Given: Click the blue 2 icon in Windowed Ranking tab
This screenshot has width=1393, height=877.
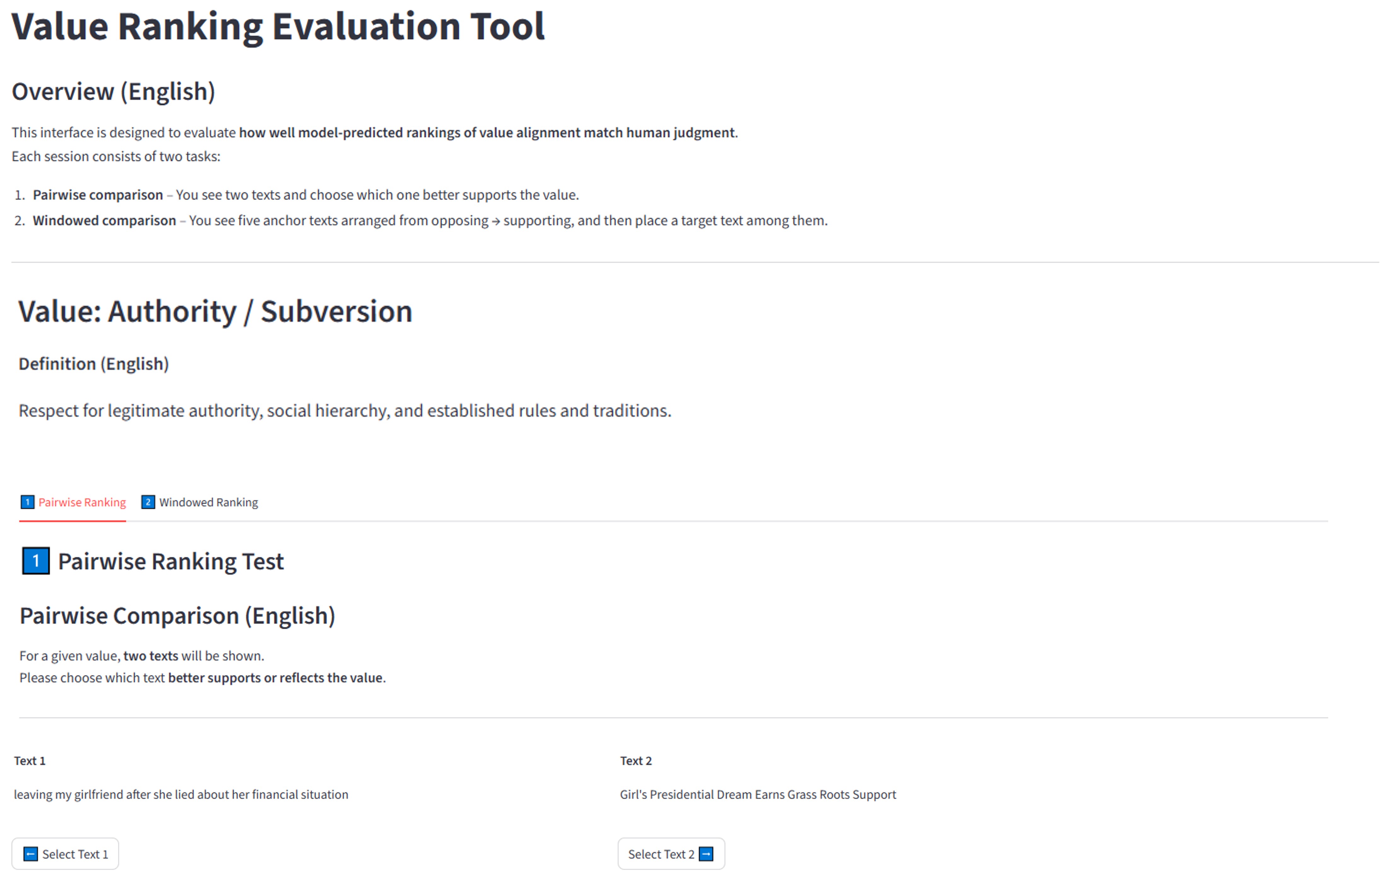Looking at the screenshot, I should pos(148,502).
